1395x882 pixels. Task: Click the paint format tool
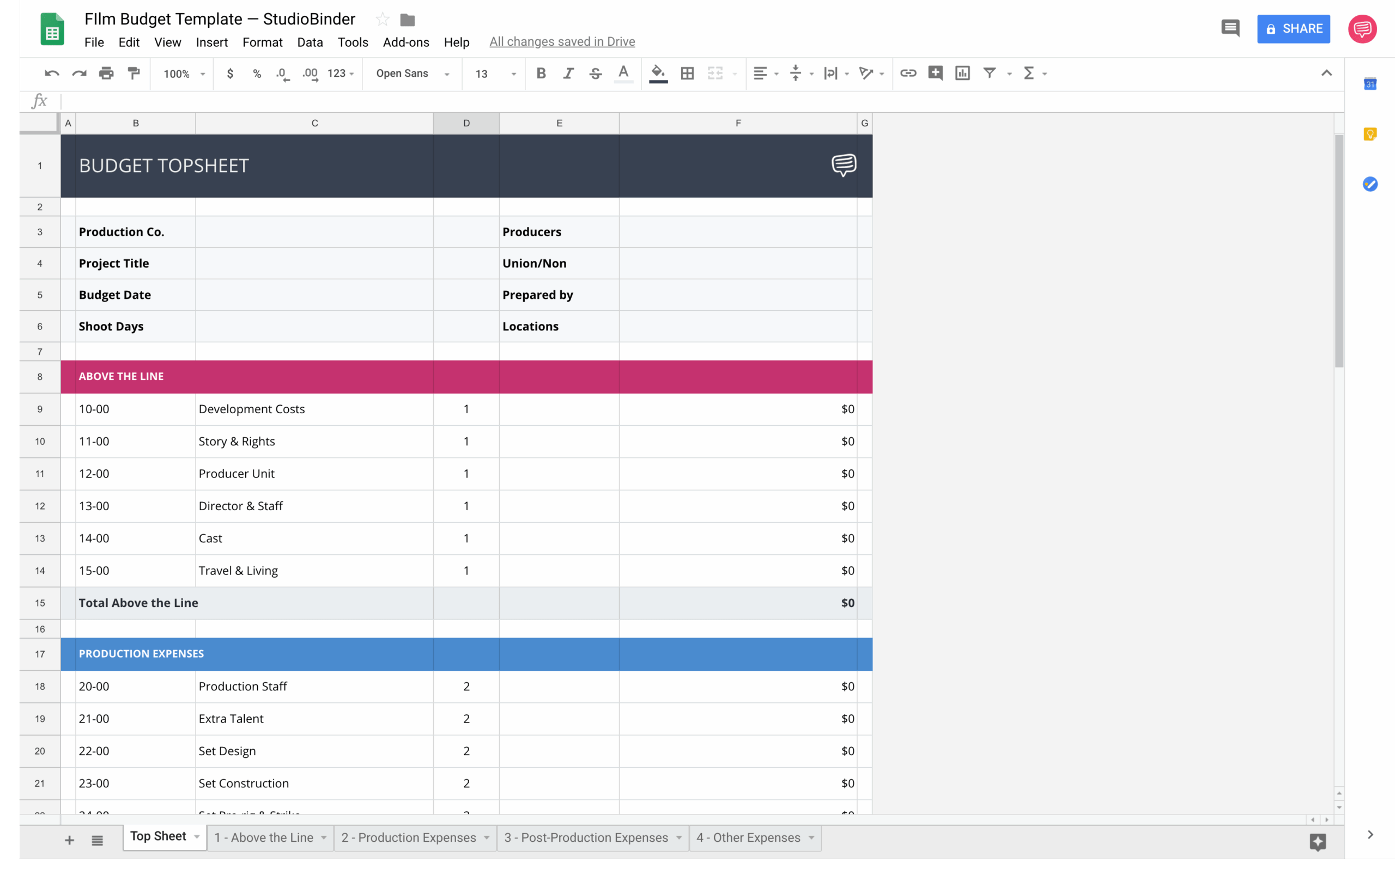point(134,73)
